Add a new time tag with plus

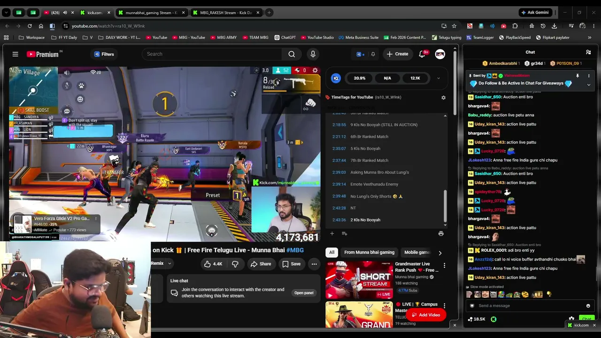pyautogui.click(x=332, y=233)
